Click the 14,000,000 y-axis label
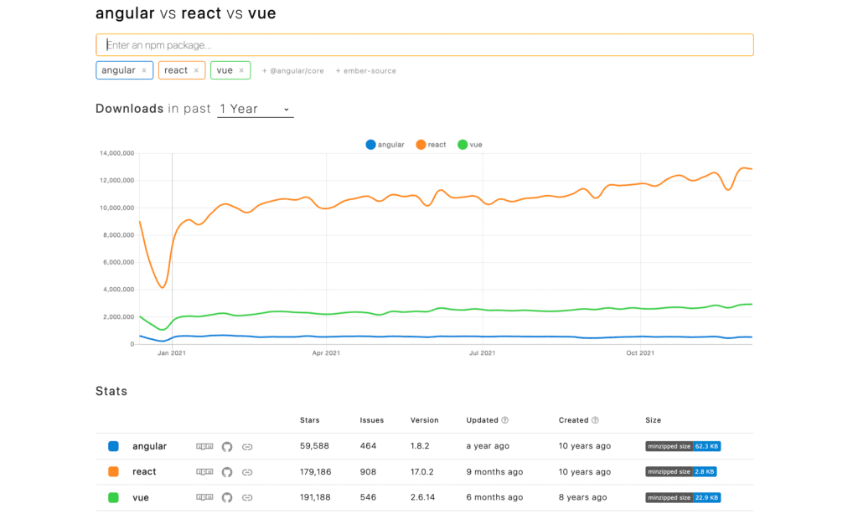 point(116,153)
